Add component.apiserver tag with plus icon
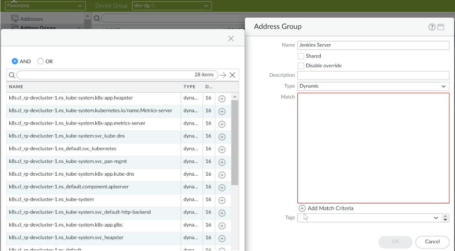 [x=222, y=188]
